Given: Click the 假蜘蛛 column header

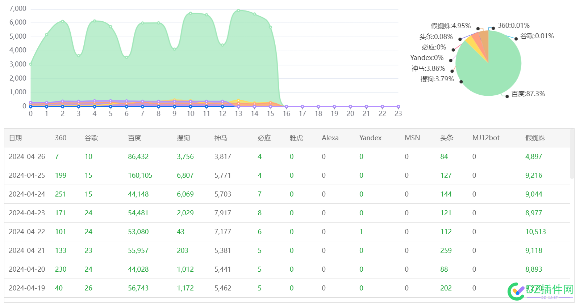Looking at the screenshot, I should [535, 138].
